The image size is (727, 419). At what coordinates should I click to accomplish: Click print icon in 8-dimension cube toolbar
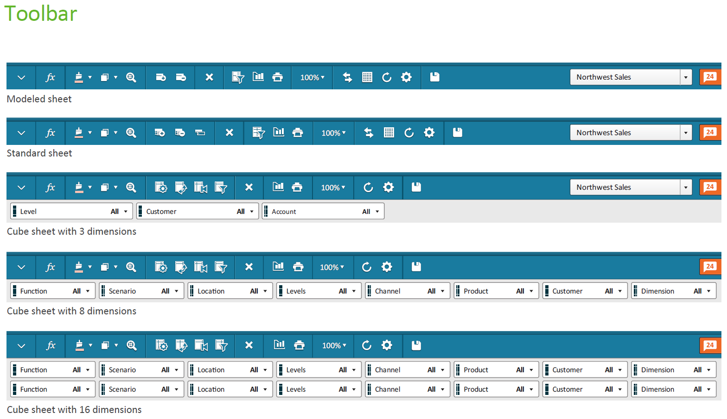coord(298,267)
